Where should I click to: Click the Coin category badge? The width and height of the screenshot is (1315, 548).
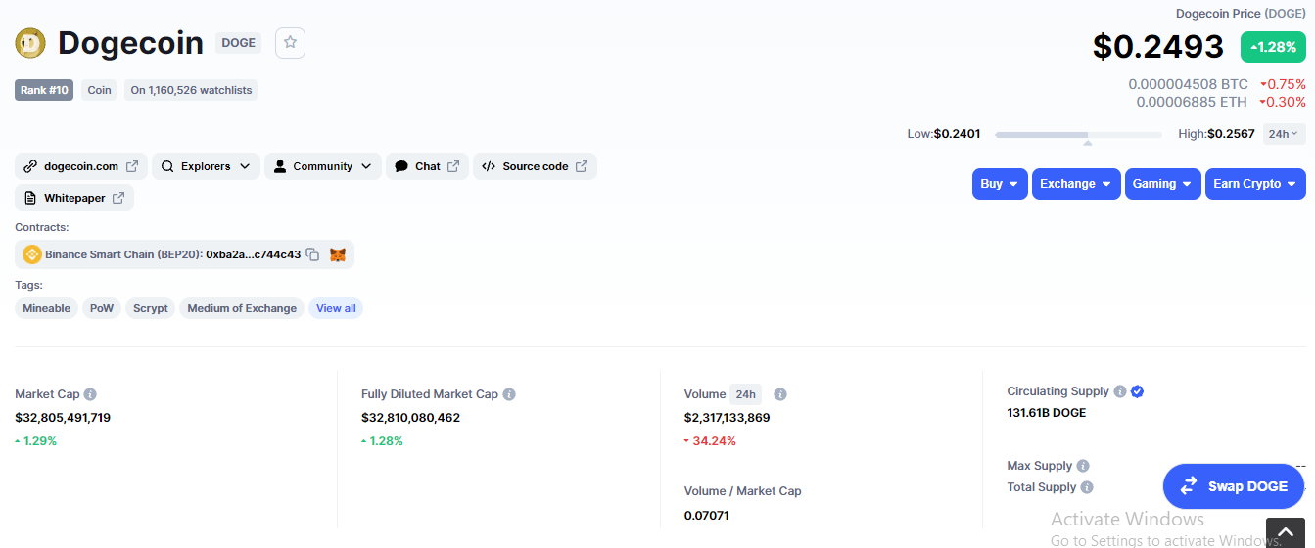click(x=99, y=90)
